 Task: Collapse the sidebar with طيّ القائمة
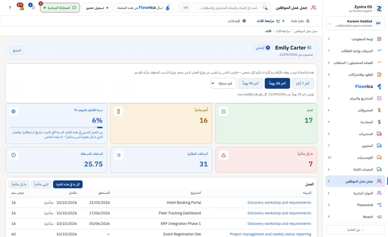tap(355, 230)
